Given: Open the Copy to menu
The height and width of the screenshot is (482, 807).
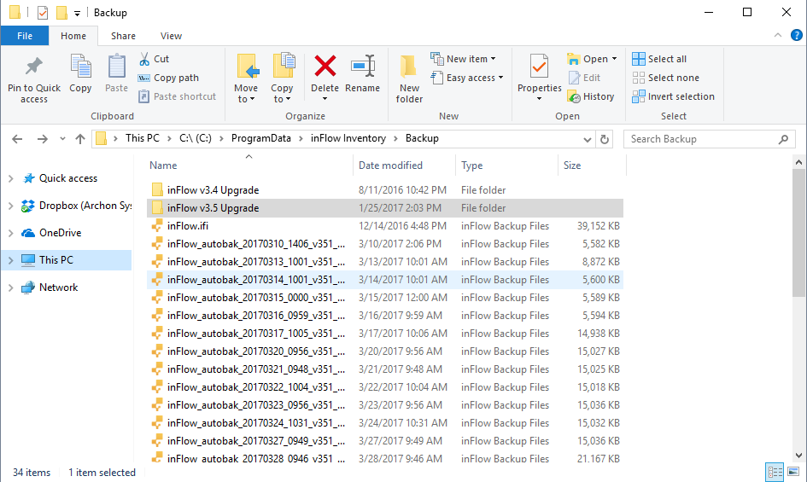Looking at the screenshot, I should click(x=282, y=78).
